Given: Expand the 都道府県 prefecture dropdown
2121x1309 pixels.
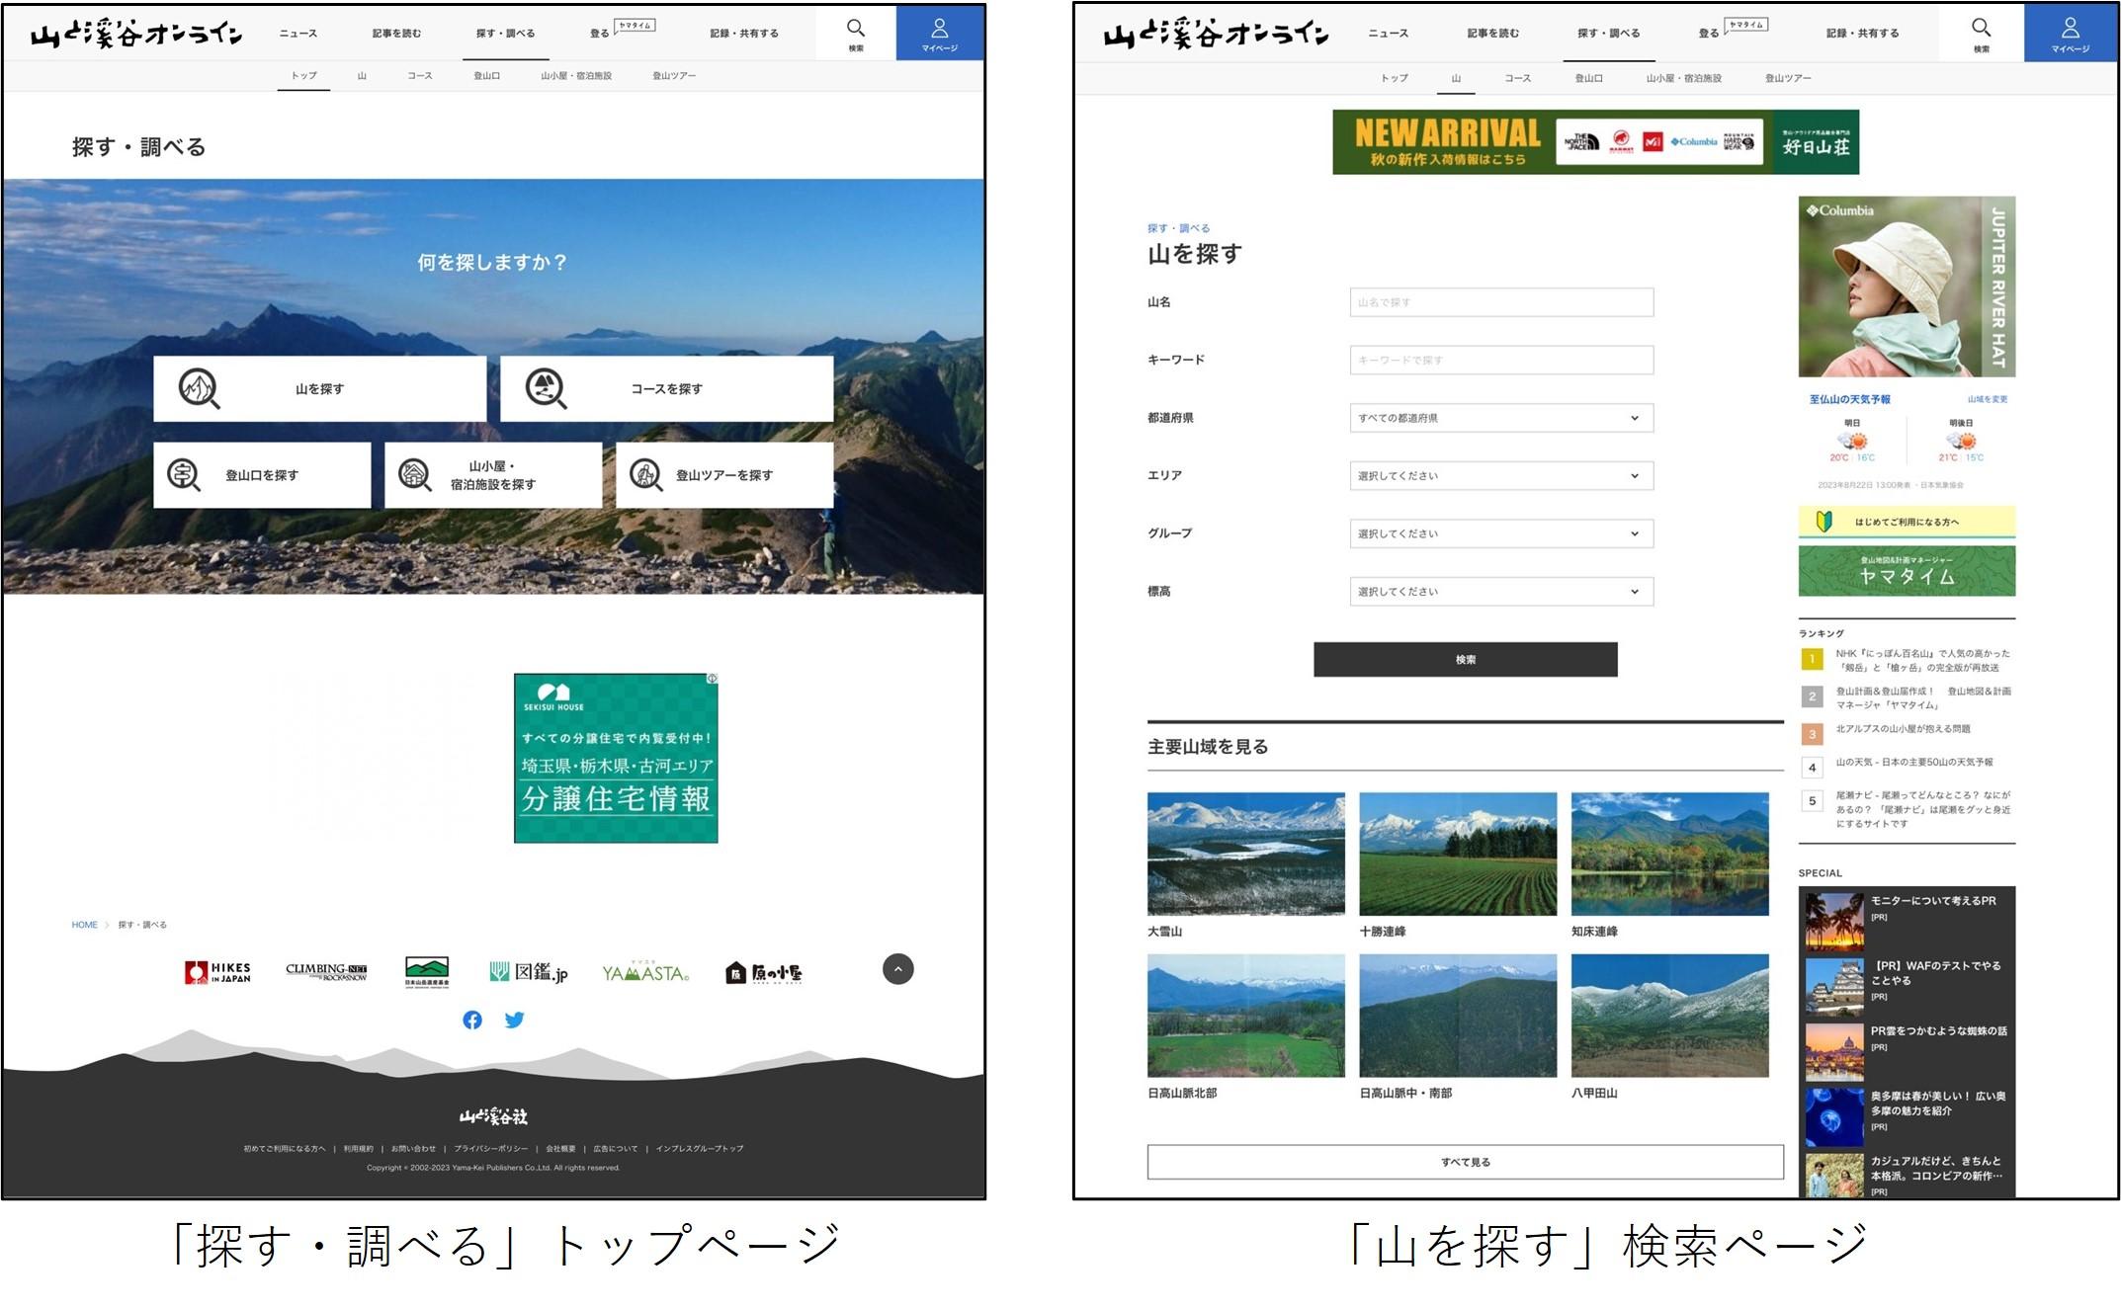Looking at the screenshot, I should click(x=1500, y=418).
